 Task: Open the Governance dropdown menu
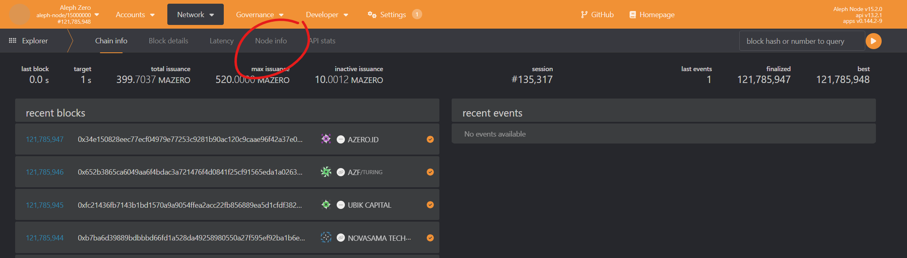pyautogui.click(x=259, y=15)
